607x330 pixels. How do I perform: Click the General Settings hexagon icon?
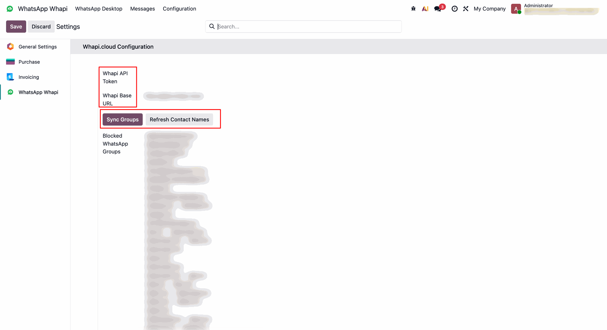point(10,47)
